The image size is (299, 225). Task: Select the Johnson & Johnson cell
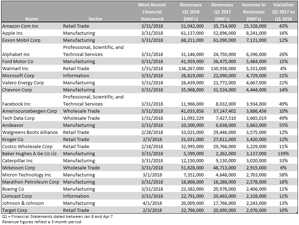point(23,203)
